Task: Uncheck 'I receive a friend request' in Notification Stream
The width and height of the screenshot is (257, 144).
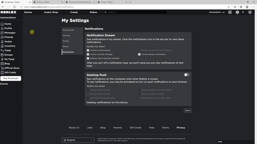Action: click(88, 50)
